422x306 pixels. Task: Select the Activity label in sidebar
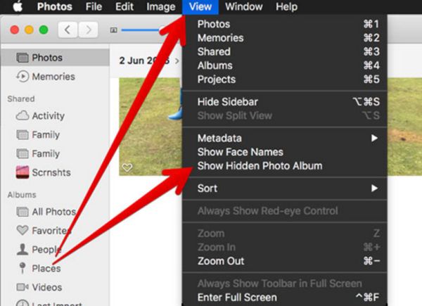(x=48, y=116)
